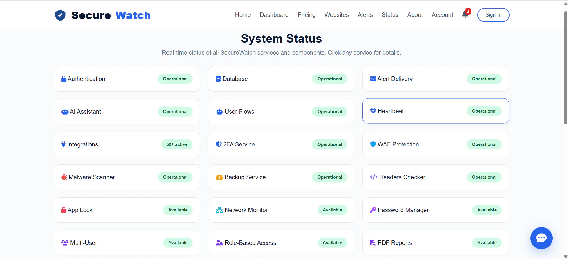
Task: Click the Backup Service cloud icon
Action: click(219, 177)
